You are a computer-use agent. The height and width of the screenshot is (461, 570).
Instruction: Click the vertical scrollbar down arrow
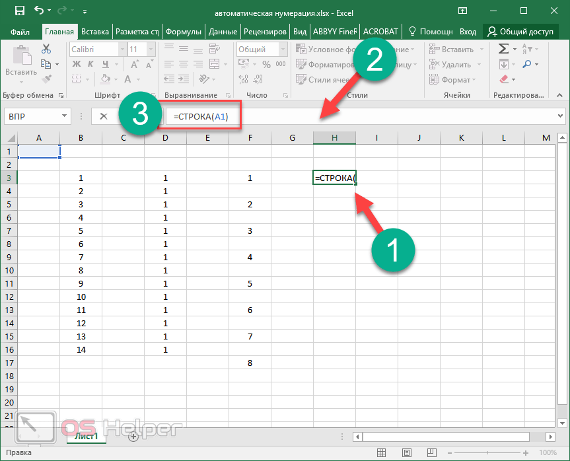click(562, 423)
